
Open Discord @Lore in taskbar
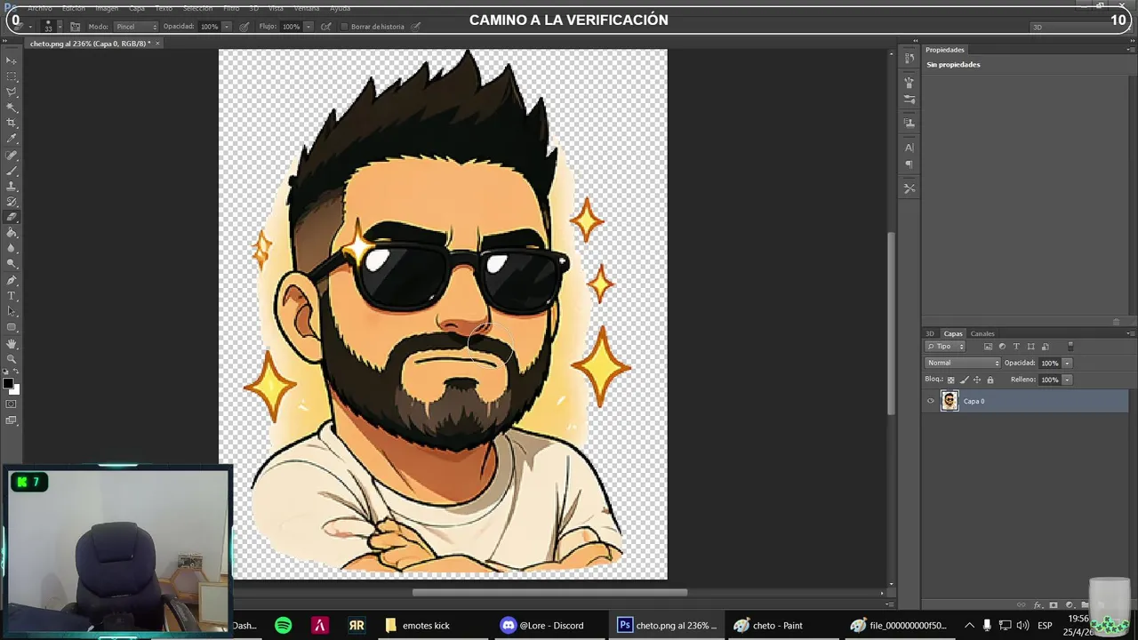point(541,625)
